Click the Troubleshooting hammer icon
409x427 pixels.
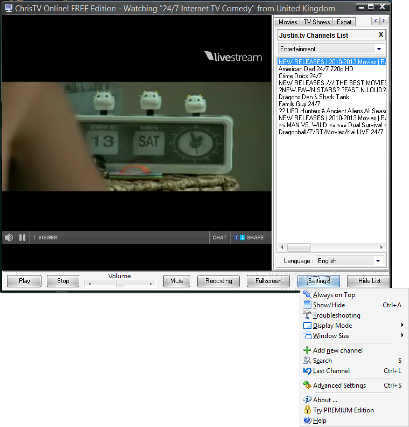click(x=307, y=315)
